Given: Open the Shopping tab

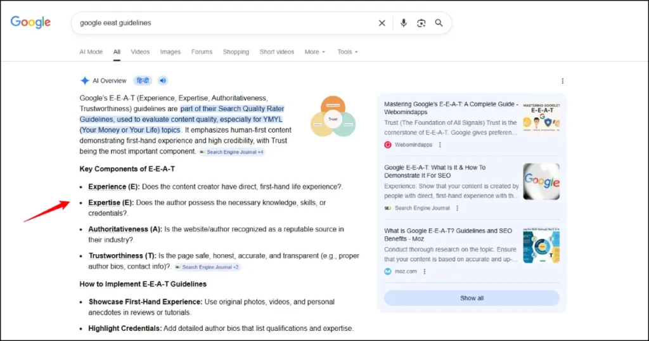Looking at the screenshot, I should coord(236,52).
